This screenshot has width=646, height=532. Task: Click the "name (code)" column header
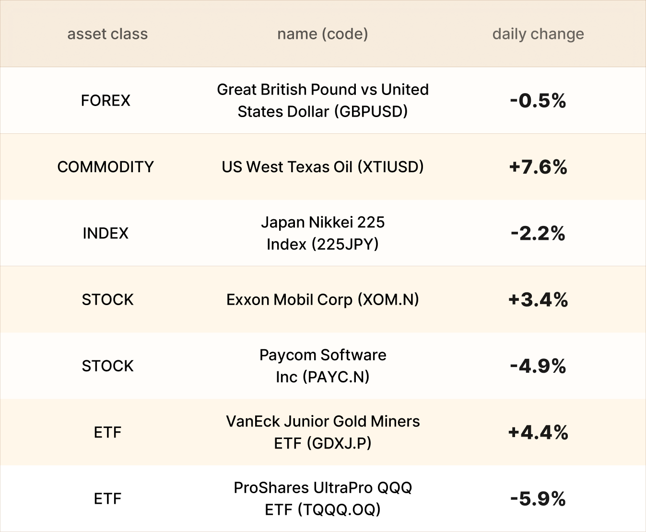pyautogui.click(x=322, y=34)
